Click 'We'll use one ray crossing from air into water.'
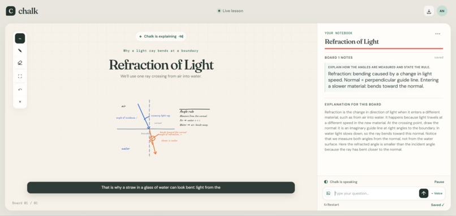 point(161,76)
